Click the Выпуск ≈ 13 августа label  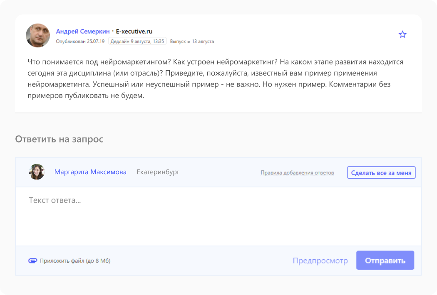pyautogui.click(x=192, y=42)
